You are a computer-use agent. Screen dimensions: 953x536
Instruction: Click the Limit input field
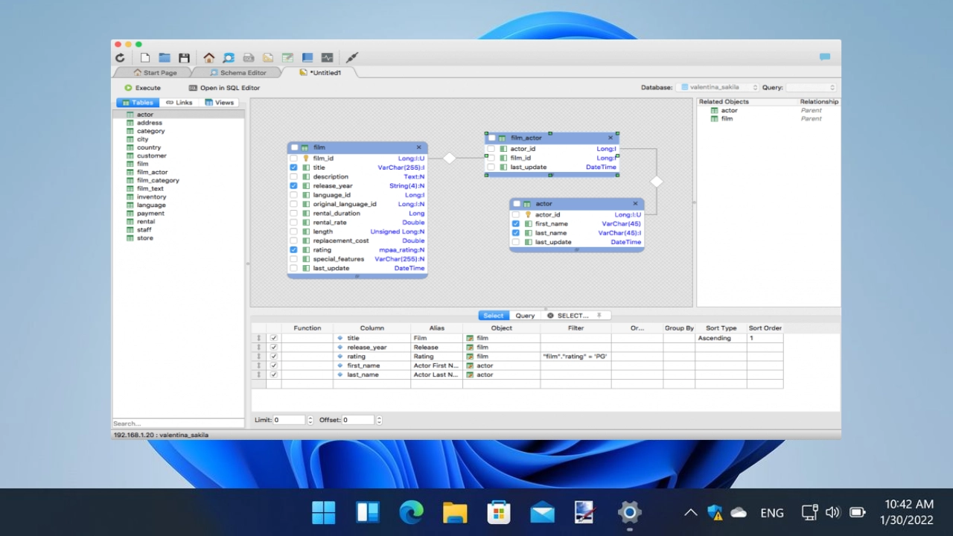290,420
